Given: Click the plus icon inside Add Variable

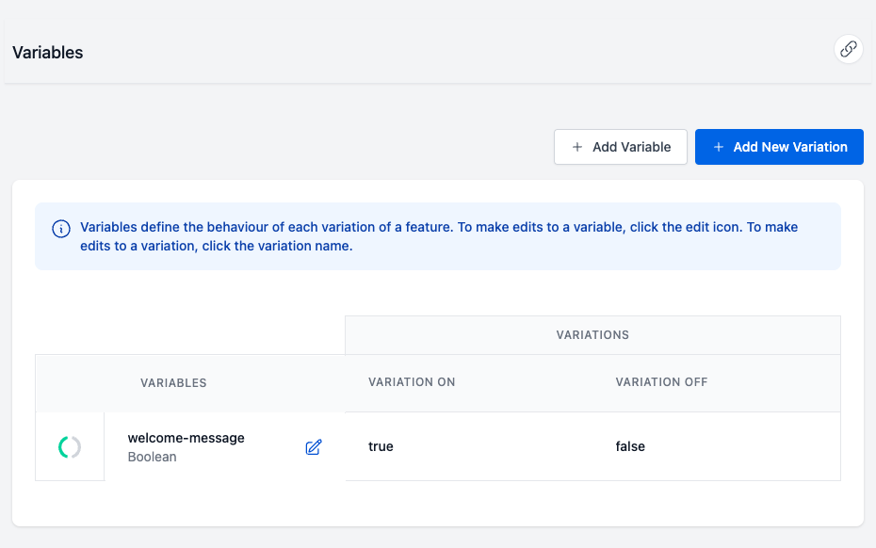Looking at the screenshot, I should [x=577, y=147].
